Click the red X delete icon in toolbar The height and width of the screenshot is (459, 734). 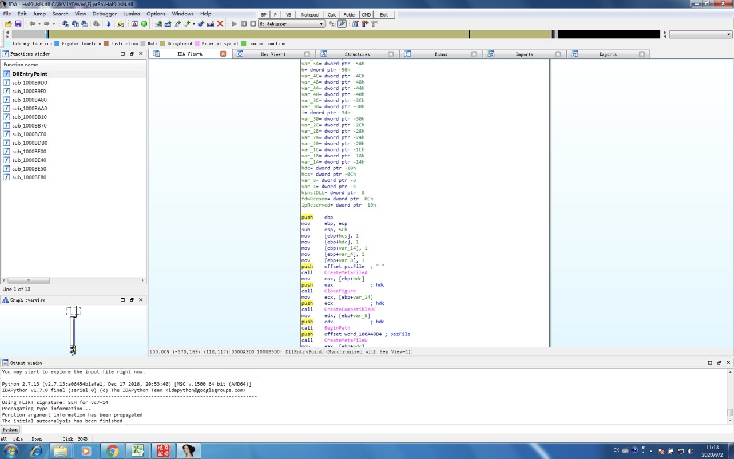pos(220,24)
